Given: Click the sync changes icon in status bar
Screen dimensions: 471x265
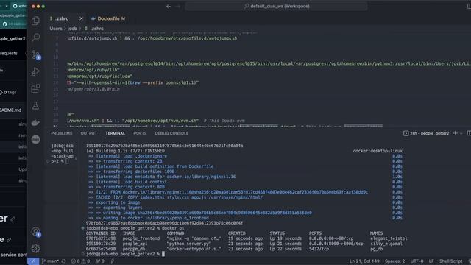Looking at the screenshot, I should pos(64,261).
